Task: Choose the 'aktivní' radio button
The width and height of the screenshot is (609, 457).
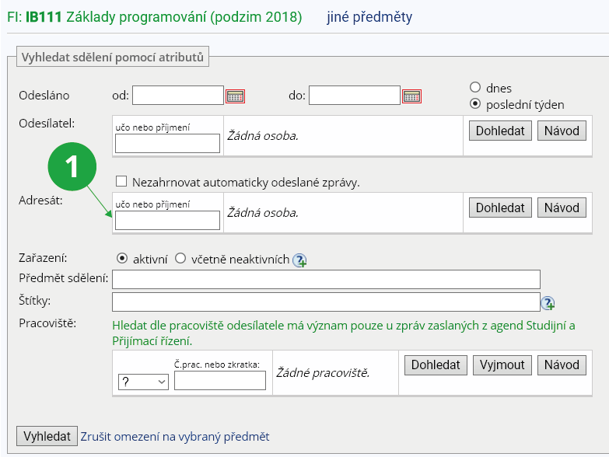Action: [x=121, y=259]
